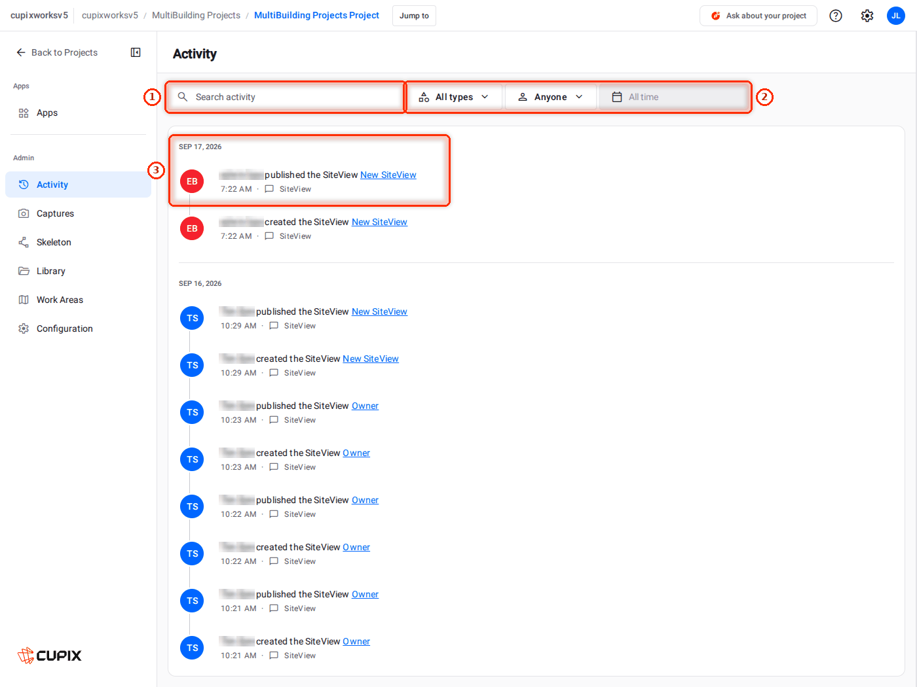Click cupixworksv5 workspace breadcrumb

110,15
